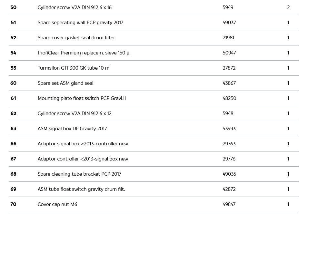The image size is (309, 253).
Task: Click article number 27872
Action: click(229, 68)
